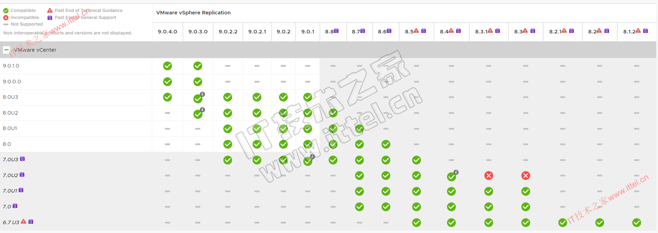Click the Not Supported legend entry
Screen dimensions: 658x233
coord(26,24)
